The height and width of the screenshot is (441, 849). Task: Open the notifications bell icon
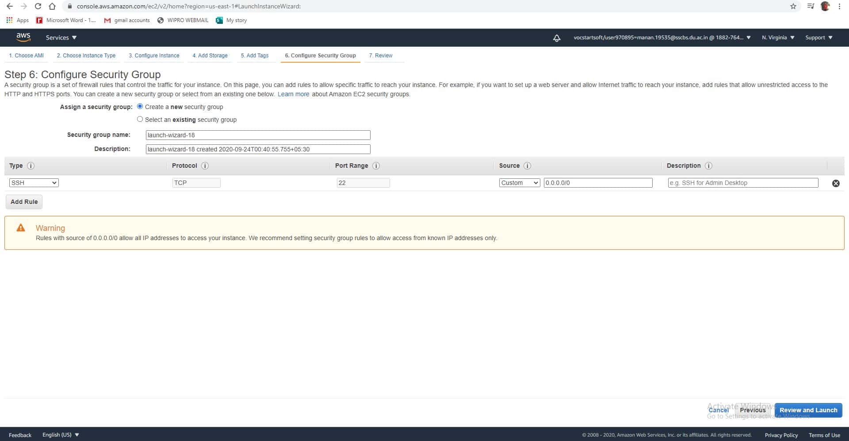[x=557, y=38]
